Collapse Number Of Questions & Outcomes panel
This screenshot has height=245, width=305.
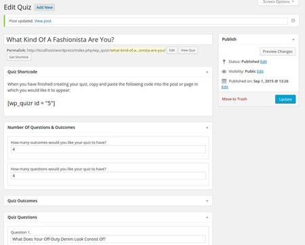[x=207, y=128]
